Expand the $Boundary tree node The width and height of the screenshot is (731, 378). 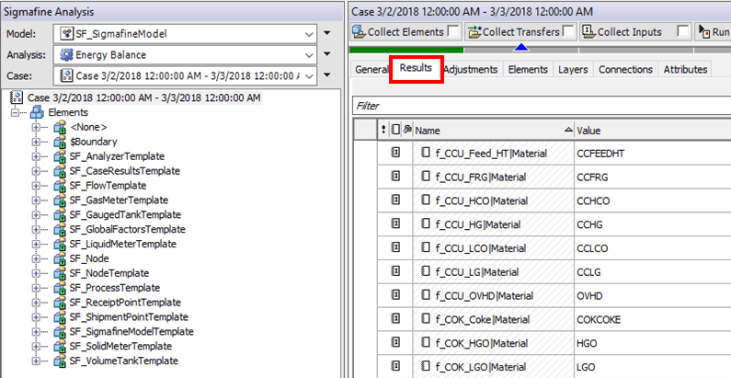[36, 142]
